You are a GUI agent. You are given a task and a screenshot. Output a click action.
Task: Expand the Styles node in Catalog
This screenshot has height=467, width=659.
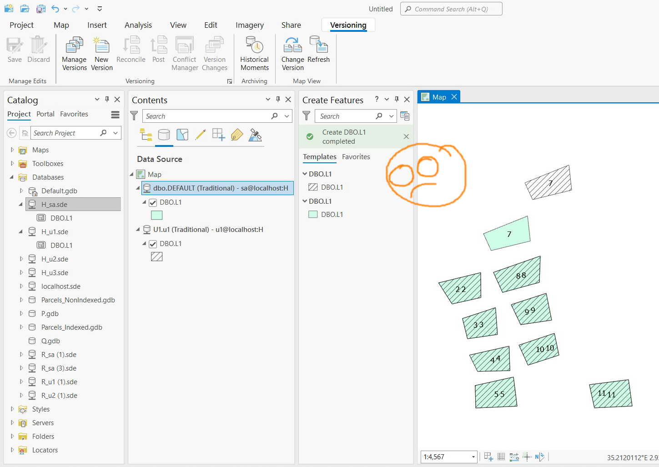(12, 409)
